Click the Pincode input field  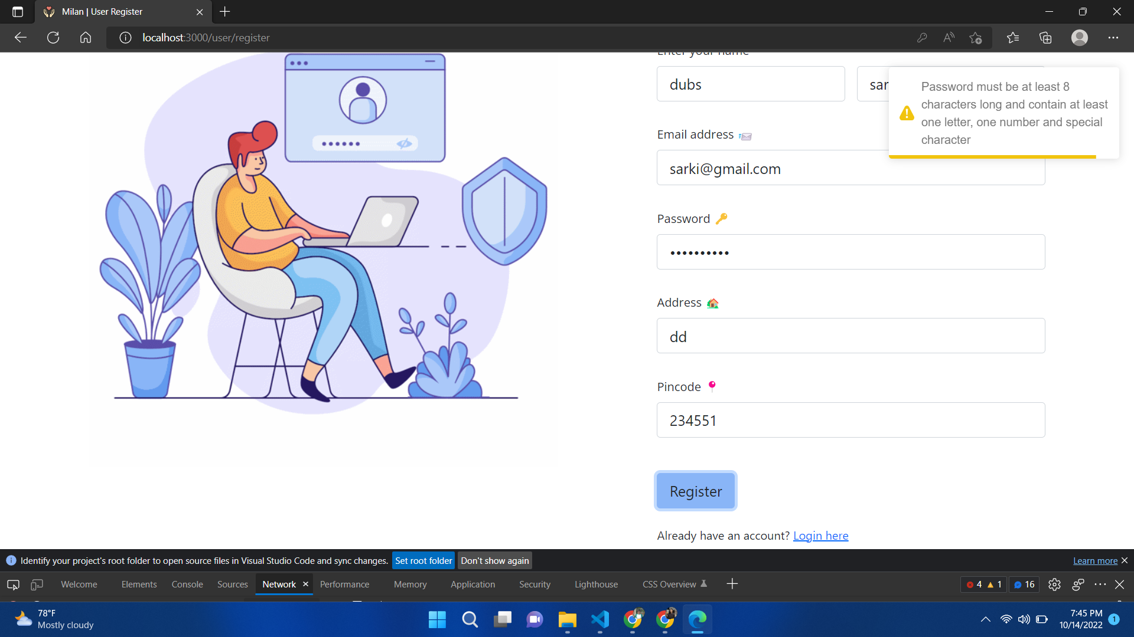[x=850, y=420]
